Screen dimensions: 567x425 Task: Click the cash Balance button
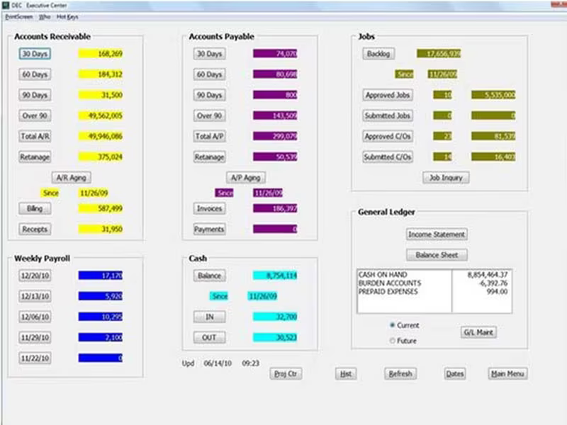(x=209, y=276)
